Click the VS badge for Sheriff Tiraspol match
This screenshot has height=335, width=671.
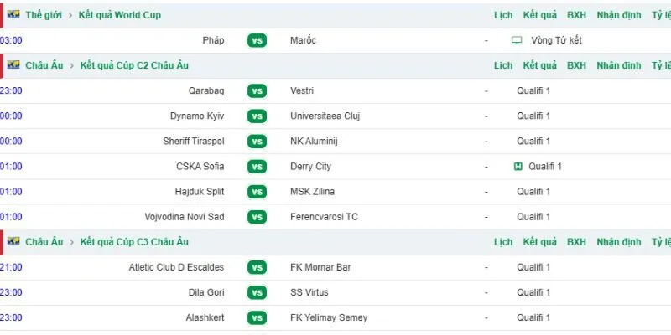pyautogui.click(x=257, y=142)
